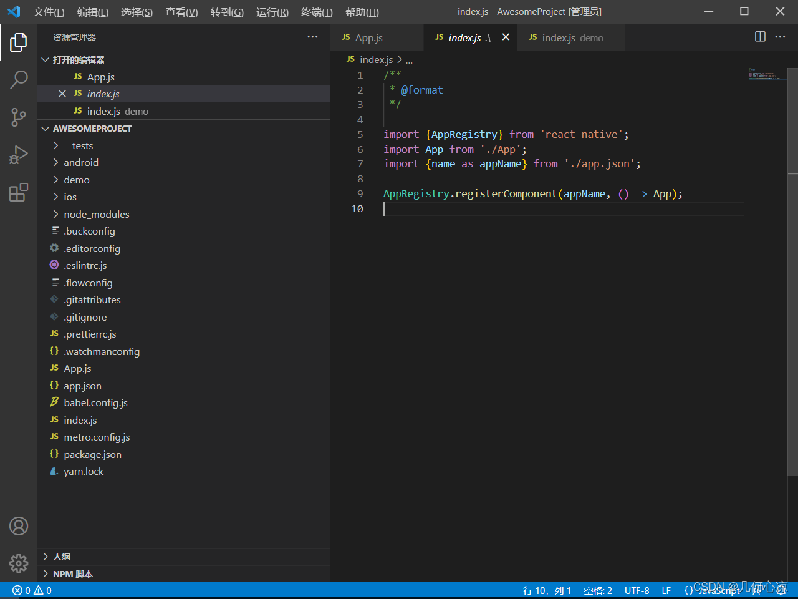Image resolution: width=798 pixels, height=599 pixels.
Task: Open the Explorer view in activity bar
Action: coord(19,42)
